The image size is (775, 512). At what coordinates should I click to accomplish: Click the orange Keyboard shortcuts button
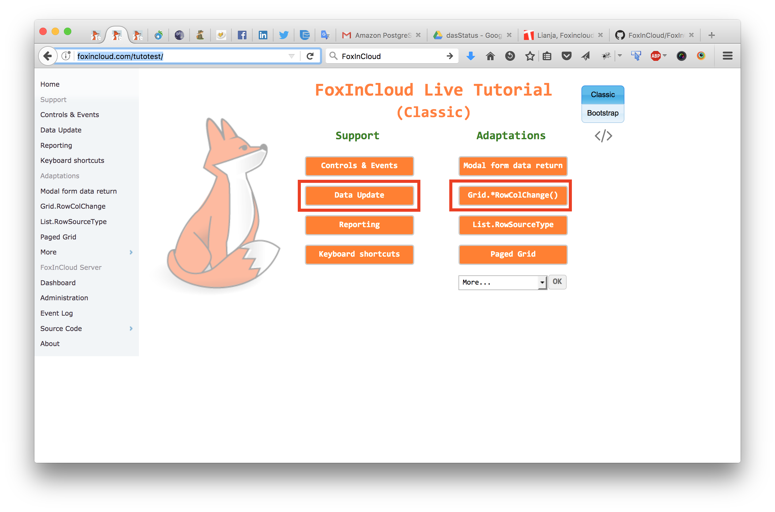coord(359,254)
